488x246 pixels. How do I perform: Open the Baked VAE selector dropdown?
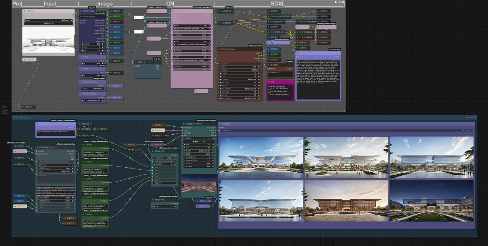(55, 171)
